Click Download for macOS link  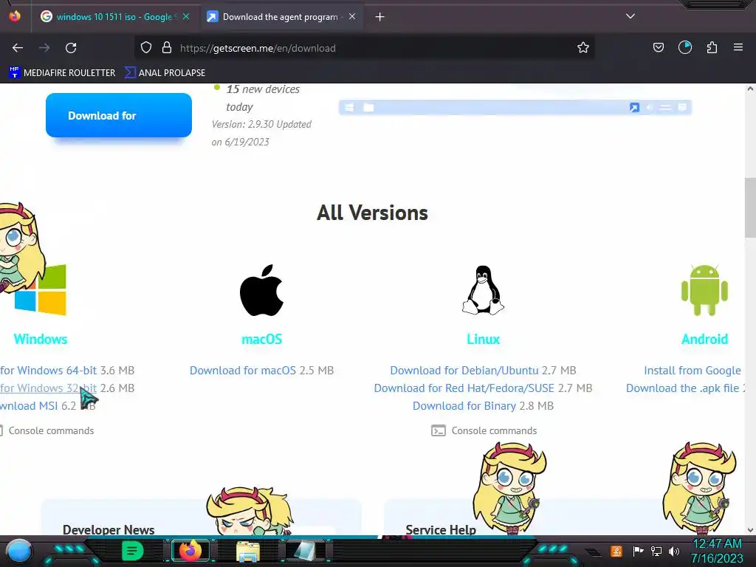(x=242, y=371)
